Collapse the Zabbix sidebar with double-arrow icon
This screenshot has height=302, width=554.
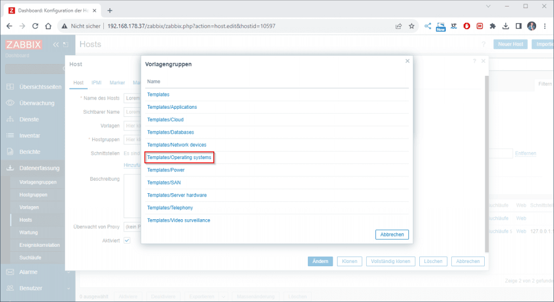[55, 44]
